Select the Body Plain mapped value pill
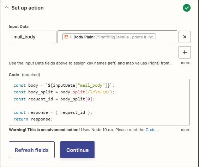This screenshot has width=199, height=167. pyautogui.click(x=109, y=37)
